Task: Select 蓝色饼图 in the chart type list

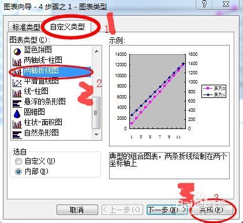Action: pos(38,50)
